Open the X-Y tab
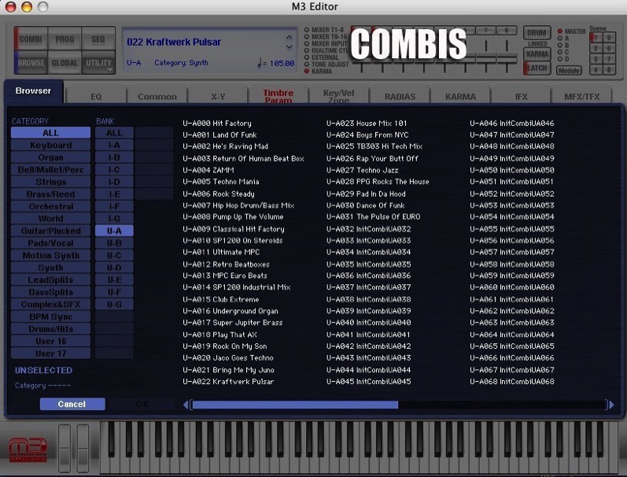 [218, 97]
